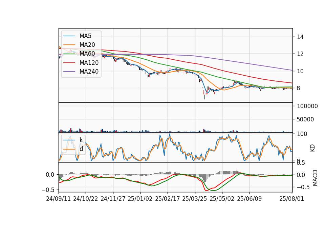
Task: Click the 25/03/25 date tick label
Action: (195, 199)
